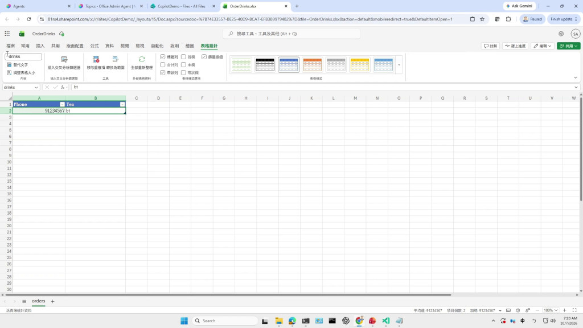Viewport: 583px width, 328px height.
Task: Open the settings gear in Excel header
Action: 561,34
